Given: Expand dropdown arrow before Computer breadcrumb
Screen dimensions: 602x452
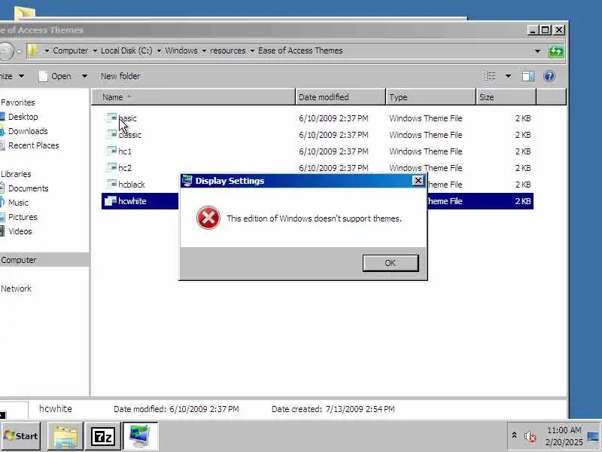Looking at the screenshot, I should (x=47, y=50).
